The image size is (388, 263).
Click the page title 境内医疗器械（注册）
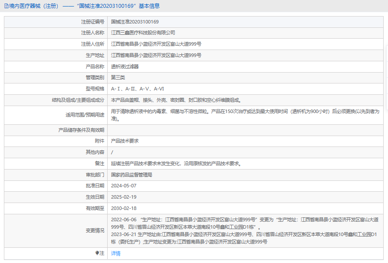point(34,6)
